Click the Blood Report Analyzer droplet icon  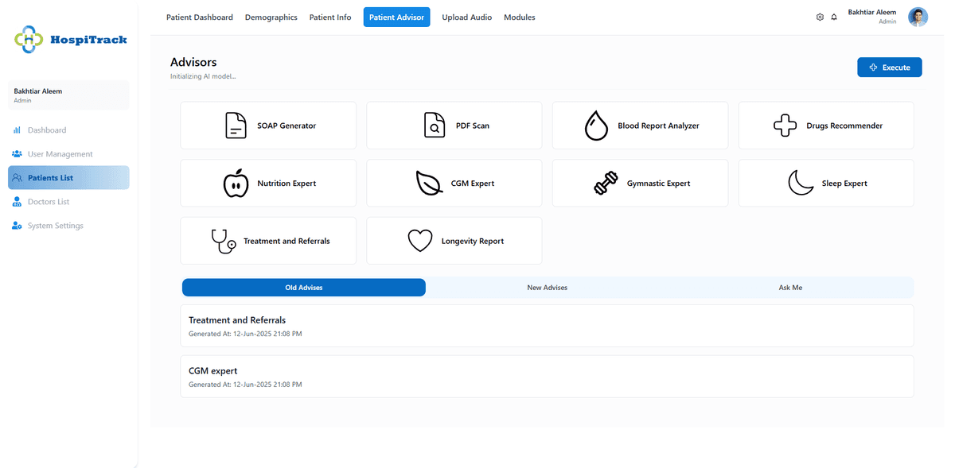[x=596, y=126]
